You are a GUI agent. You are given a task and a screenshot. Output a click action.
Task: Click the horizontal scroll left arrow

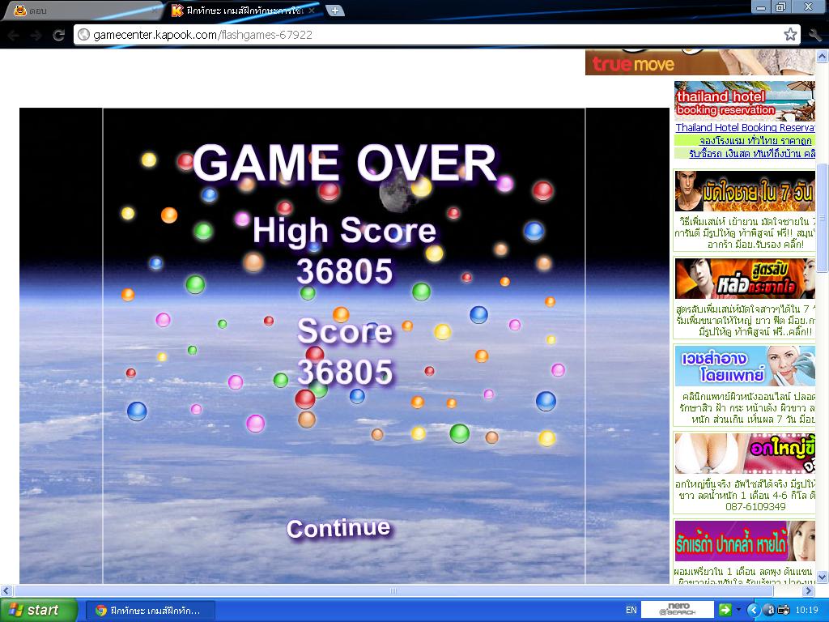coord(6,590)
